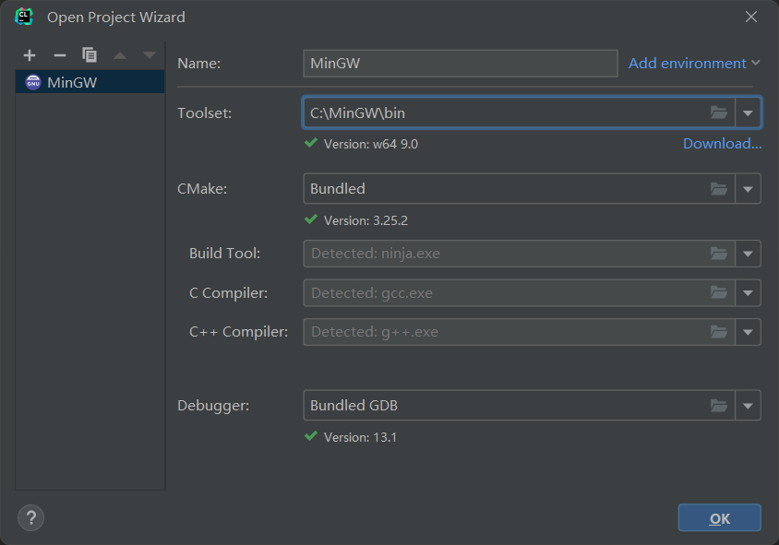Screen dimensions: 779x545
Task: Expand the Toolset dropdown arrow
Action: [x=749, y=113]
